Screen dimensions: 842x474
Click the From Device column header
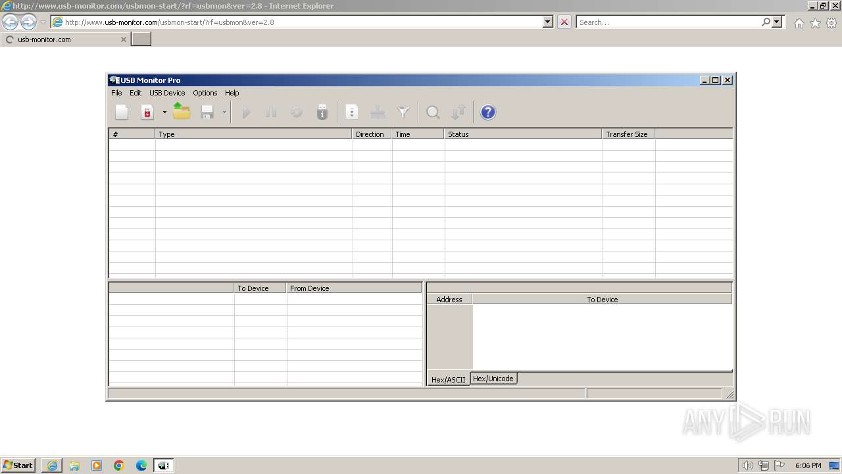pos(354,288)
